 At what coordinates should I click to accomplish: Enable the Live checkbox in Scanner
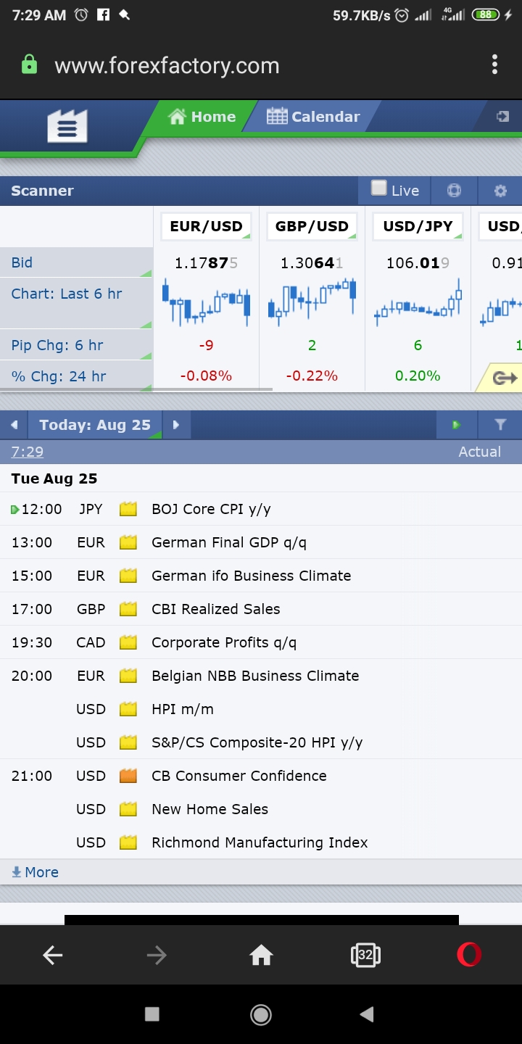[379, 188]
